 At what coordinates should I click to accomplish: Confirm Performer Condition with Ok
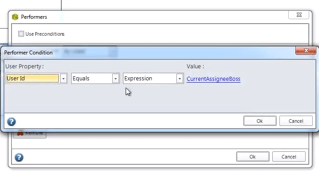pos(260,121)
